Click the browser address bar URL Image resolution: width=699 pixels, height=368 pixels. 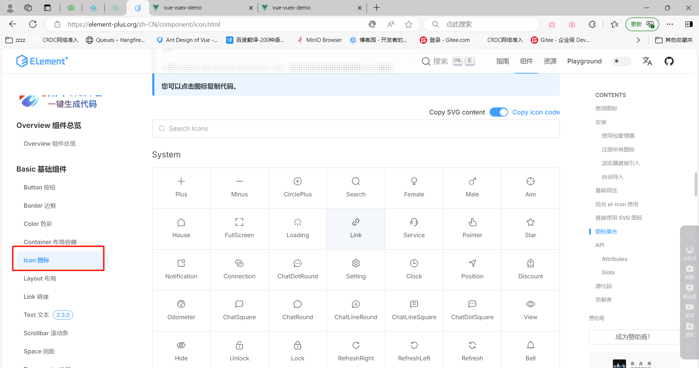point(144,24)
